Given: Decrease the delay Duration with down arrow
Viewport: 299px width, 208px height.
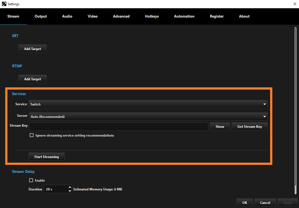Looking at the screenshot, I should (x=70, y=191).
